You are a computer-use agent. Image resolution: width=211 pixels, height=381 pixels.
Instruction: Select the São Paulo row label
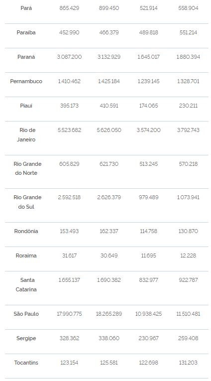pos(26,314)
